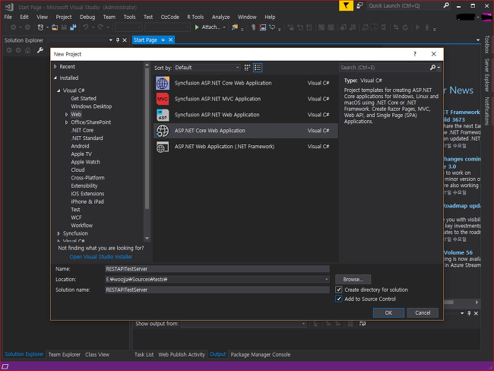Click the template tree vertical scrollbar
Screen dimensions: 494x371
pyautogui.click(x=147, y=138)
